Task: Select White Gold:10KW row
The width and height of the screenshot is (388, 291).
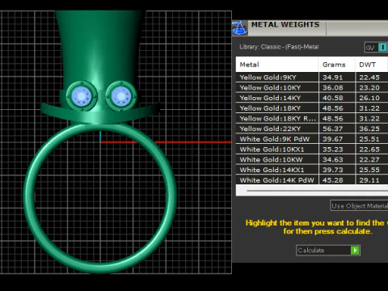Action: point(312,159)
